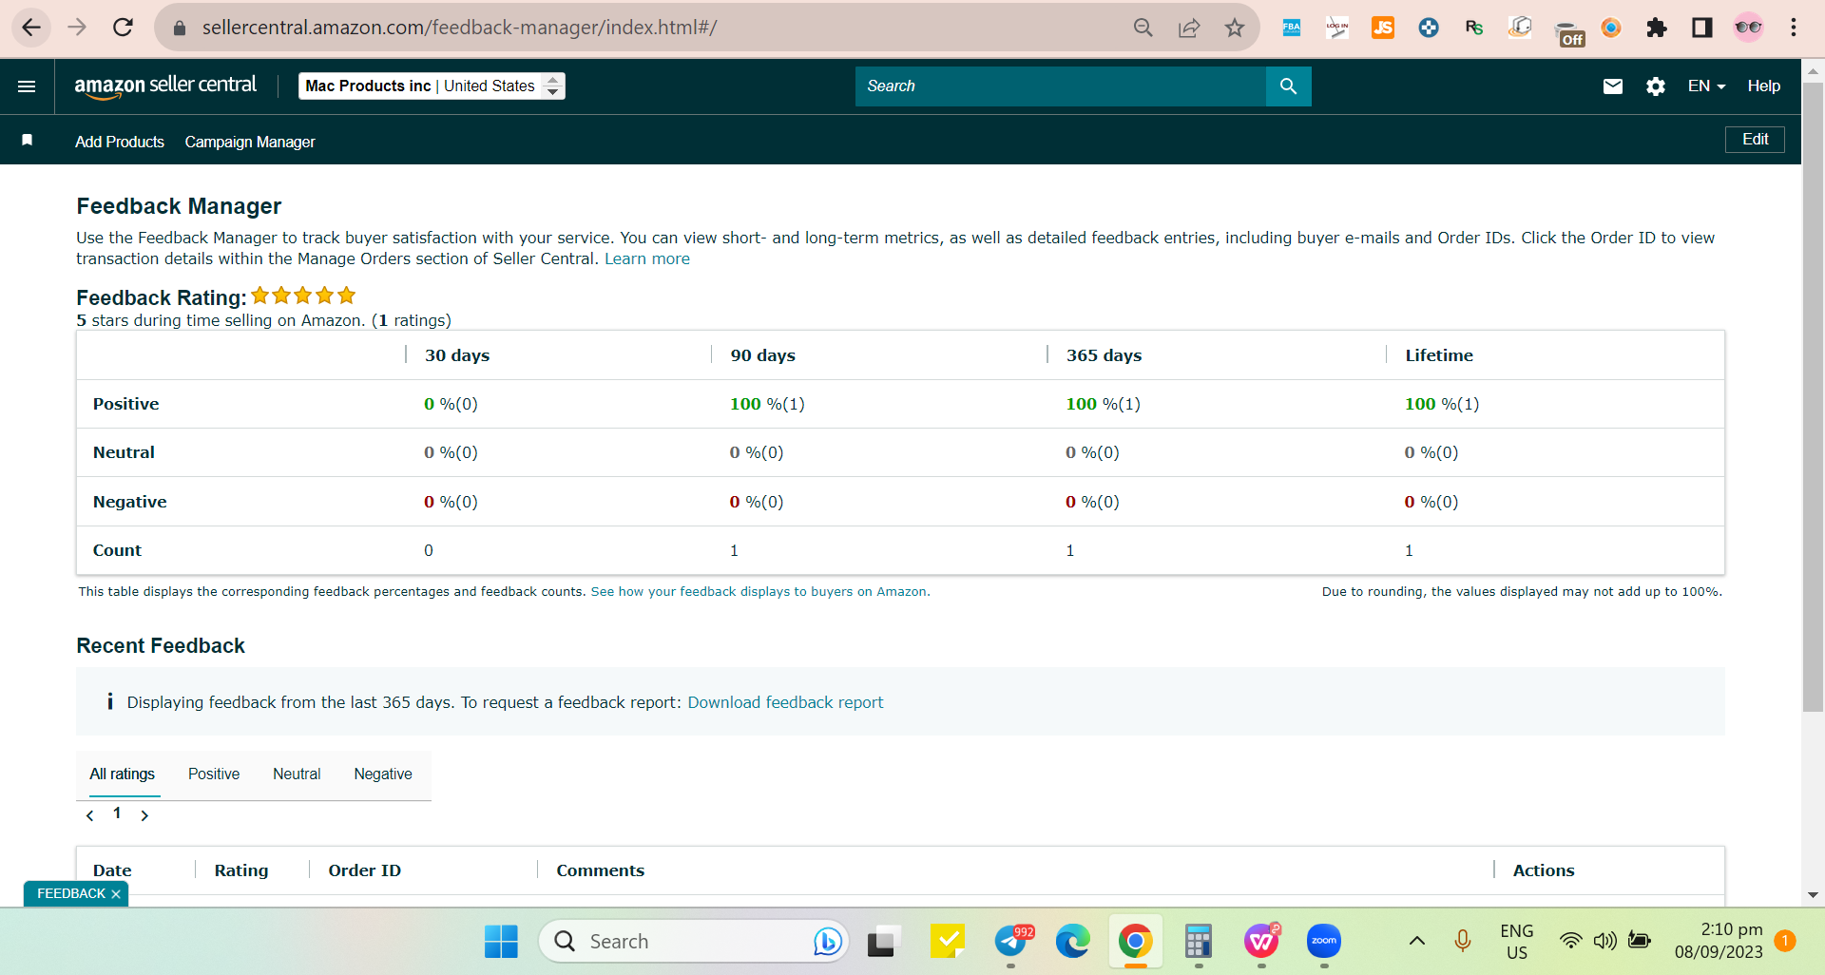Open Telegram from the taskbar
Viewport: 1825px width, 975px height.
(1012, 942)
